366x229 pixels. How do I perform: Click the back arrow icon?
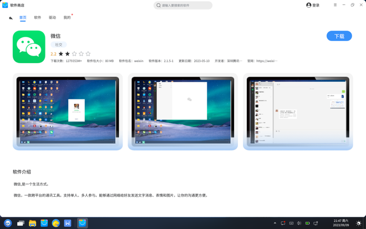pyautogui.click(x=11, y=18)
